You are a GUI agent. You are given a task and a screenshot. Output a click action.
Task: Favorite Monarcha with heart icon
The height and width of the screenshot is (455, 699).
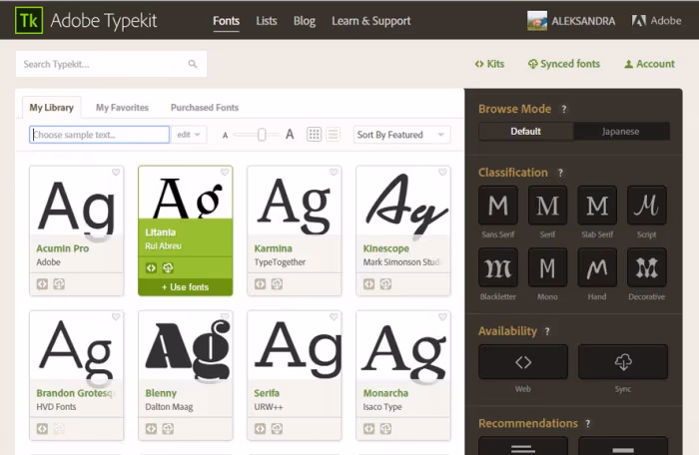click(x=442, y=317)
